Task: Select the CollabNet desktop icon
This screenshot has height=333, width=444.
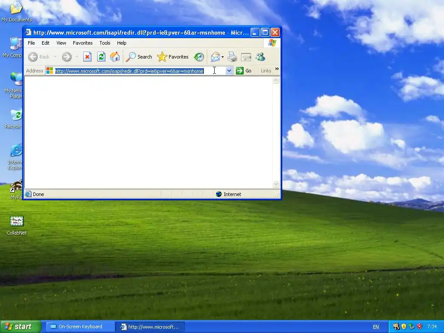Action: coord(16,225)
